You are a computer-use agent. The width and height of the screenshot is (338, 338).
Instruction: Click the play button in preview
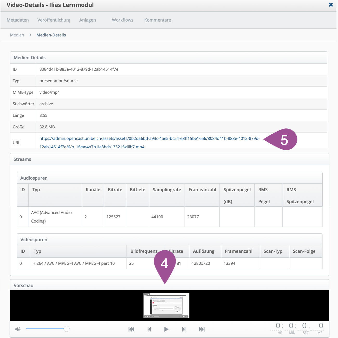(166, 329)
